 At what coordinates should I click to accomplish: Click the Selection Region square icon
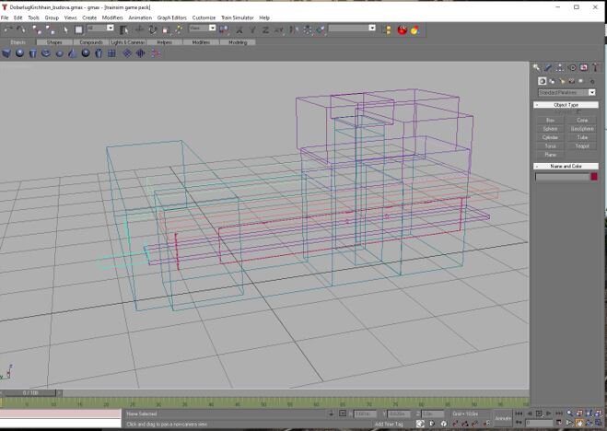coord(78,29)
